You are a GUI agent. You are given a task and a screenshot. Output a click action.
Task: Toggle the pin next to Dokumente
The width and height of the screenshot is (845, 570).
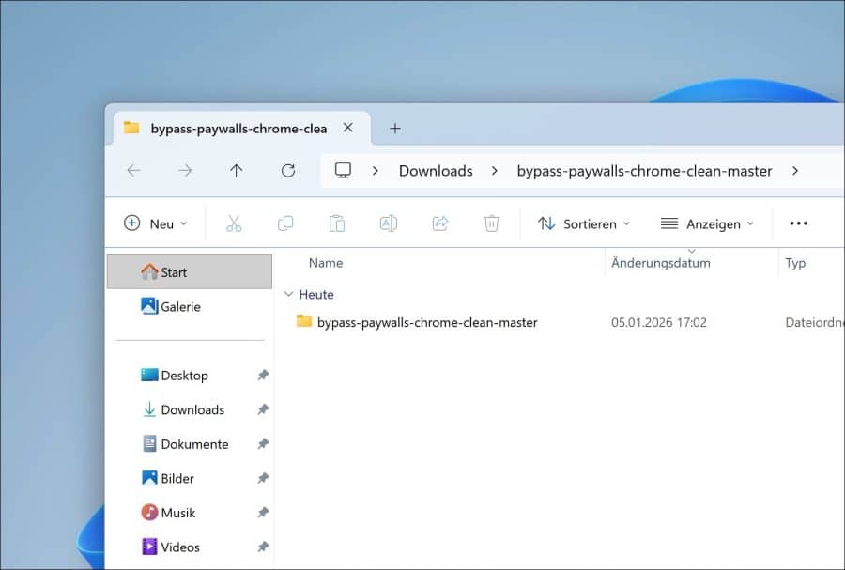[x=263, y=444]
